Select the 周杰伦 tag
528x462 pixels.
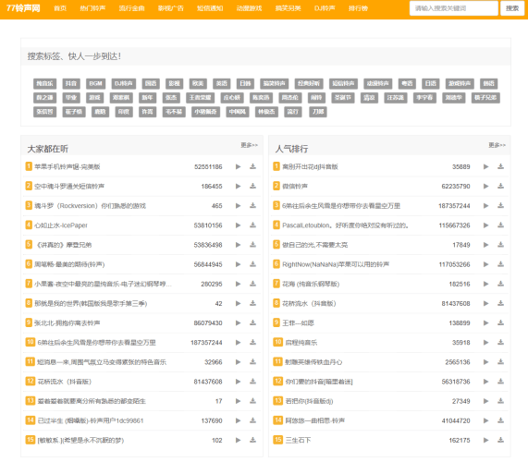point(290,98)
